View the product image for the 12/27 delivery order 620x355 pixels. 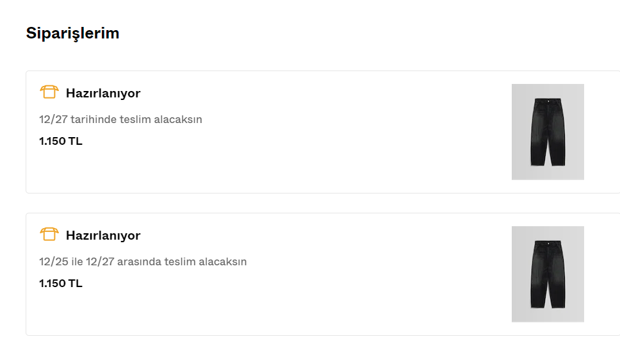point(548,132)
